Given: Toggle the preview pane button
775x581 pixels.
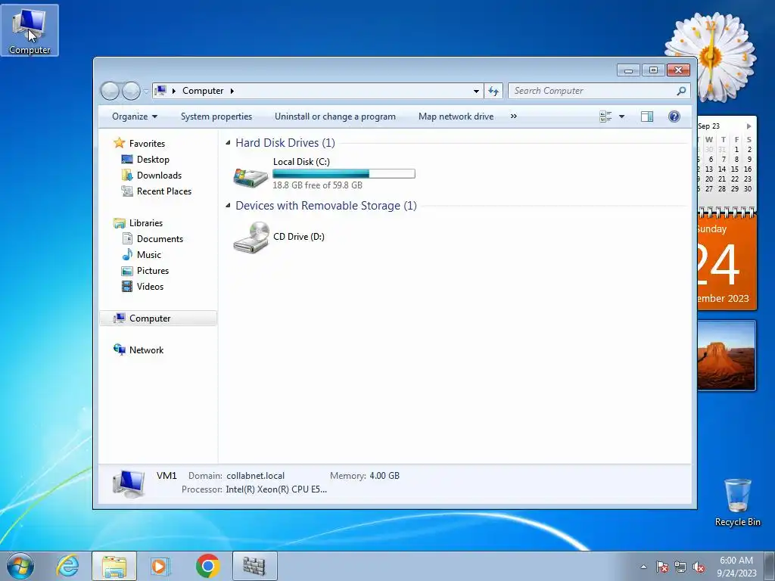Looking at the screenshot, I should [646, 117].
